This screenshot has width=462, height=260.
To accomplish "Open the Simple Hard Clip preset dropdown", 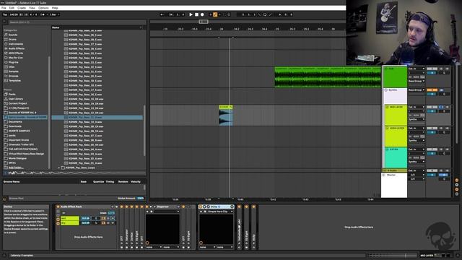I will (x=220, y=212).
